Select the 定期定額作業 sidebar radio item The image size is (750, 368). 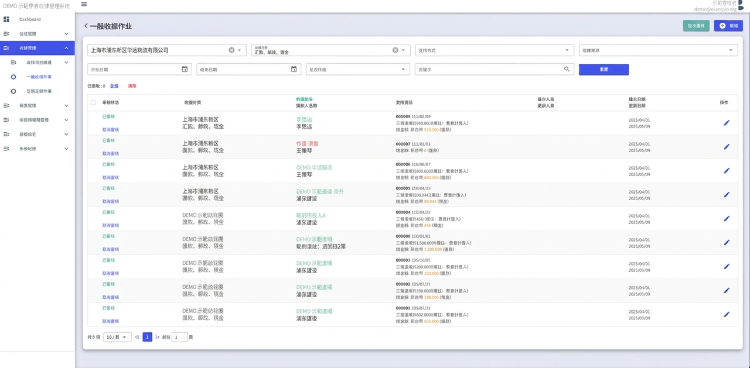40,91
